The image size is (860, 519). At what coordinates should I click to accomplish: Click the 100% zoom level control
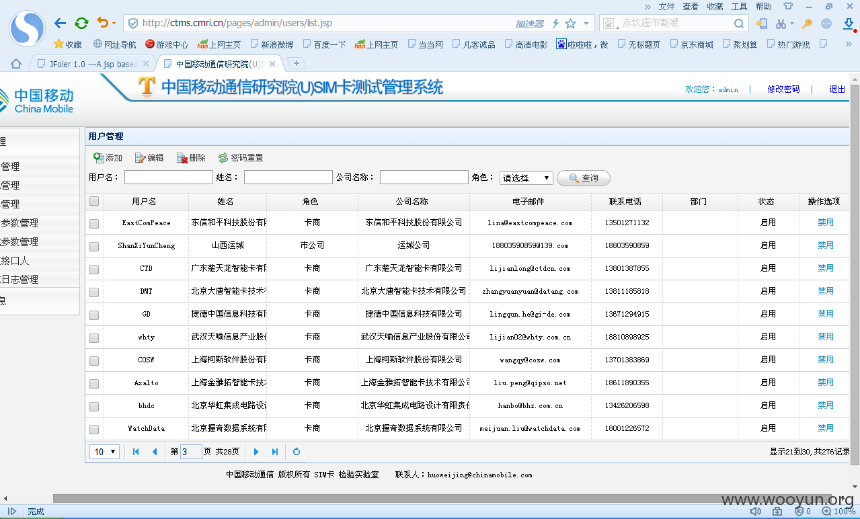coord(841,512)
